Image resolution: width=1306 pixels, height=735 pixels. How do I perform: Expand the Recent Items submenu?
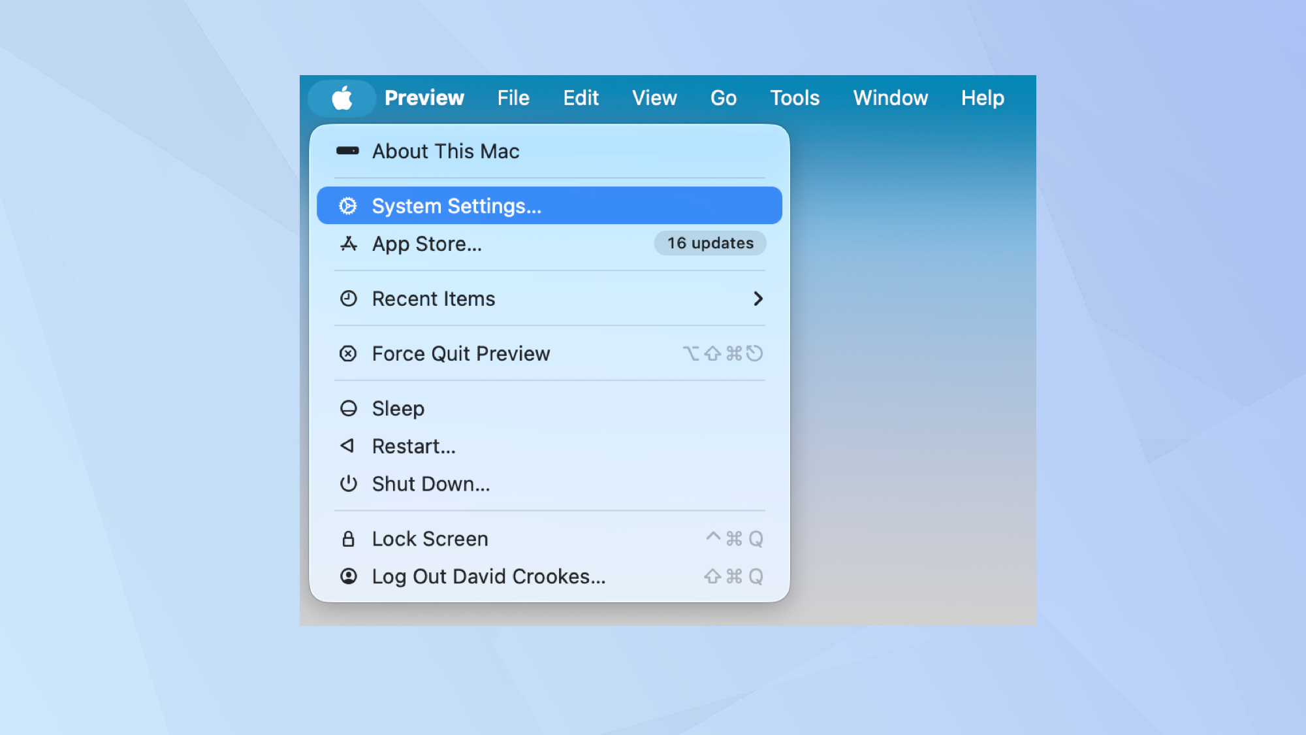pyautogui.click(x=758, y=298)
